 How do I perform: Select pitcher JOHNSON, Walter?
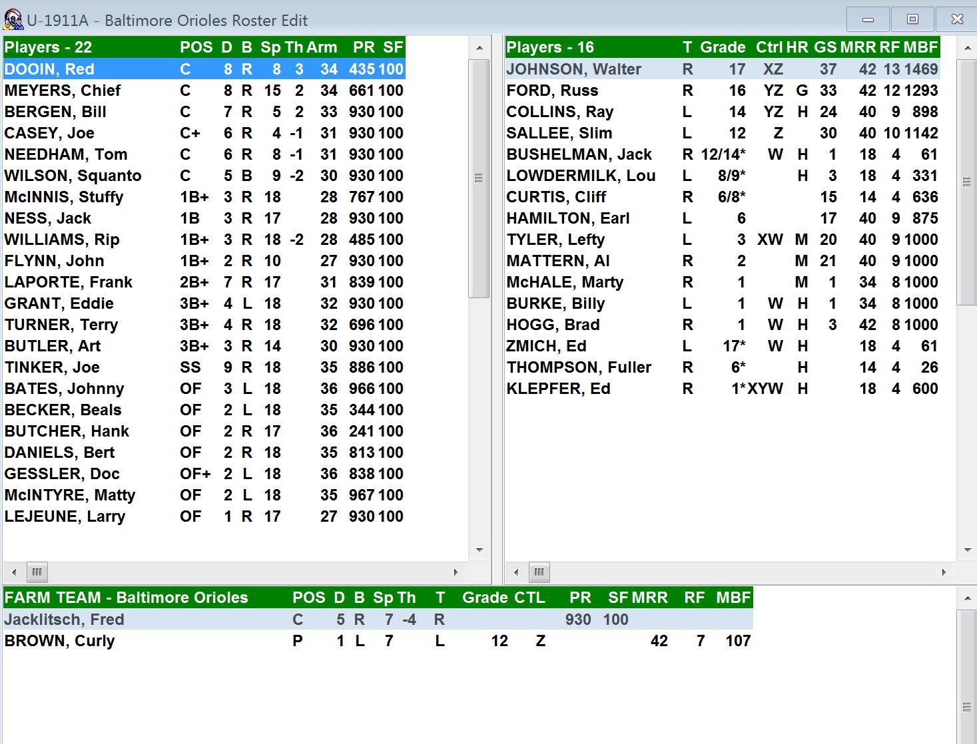(723, 69)
